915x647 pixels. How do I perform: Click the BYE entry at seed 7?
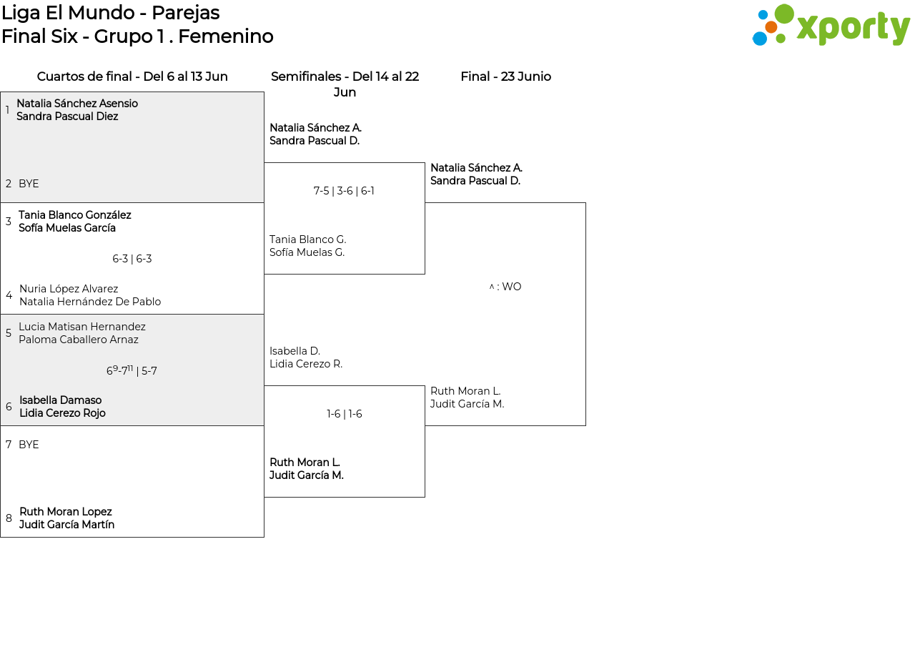[x=29, y=445]
